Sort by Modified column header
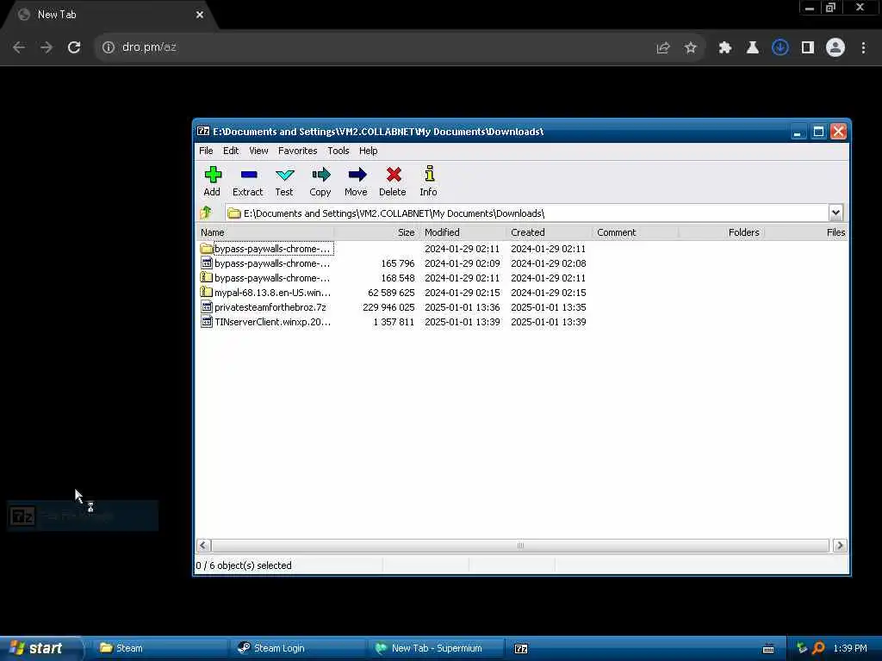Viewport: 882px width, 661px height. point(463,232)
